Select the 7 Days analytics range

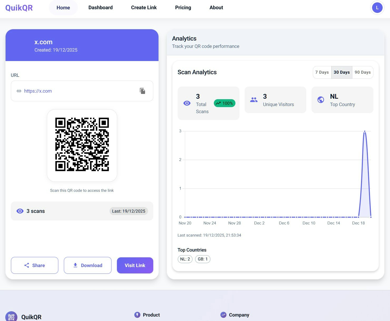(x=322, y=72)
